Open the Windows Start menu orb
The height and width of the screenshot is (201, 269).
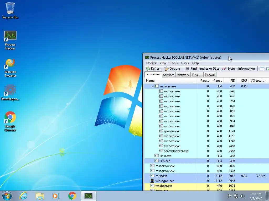click(7, 196)
